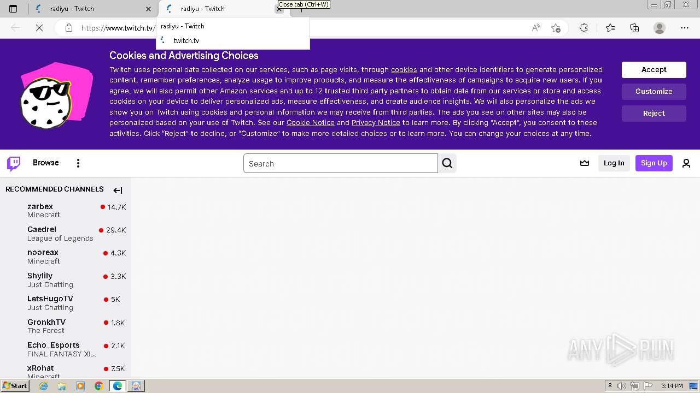700x393 pixels.
Task: Open the Edge profile avatar
Action: [x=660, y=28]
